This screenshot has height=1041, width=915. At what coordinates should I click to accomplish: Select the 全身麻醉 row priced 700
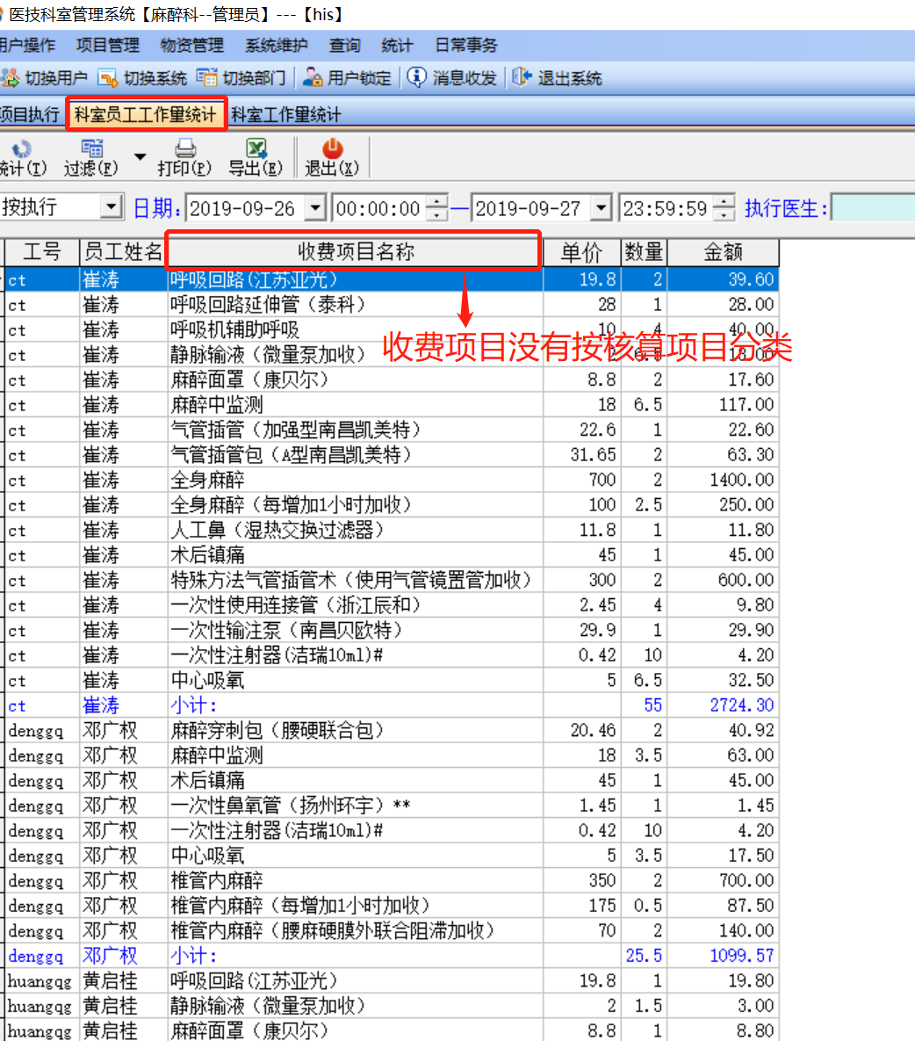392,480
